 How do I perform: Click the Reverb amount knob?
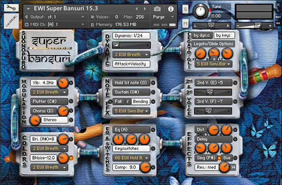point(224,167)
